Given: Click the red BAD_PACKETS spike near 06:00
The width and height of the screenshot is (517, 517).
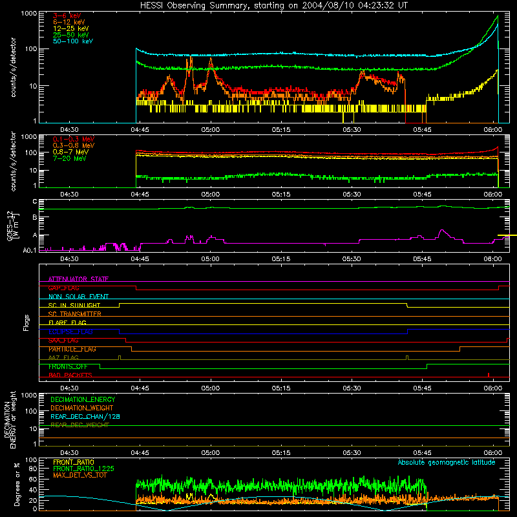Looking at the screenshot, I should pos(489,375).
